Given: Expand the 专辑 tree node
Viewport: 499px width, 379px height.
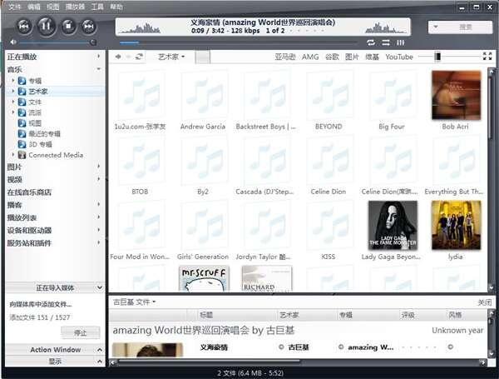Looking at the screenshot, I should point(13,81).
